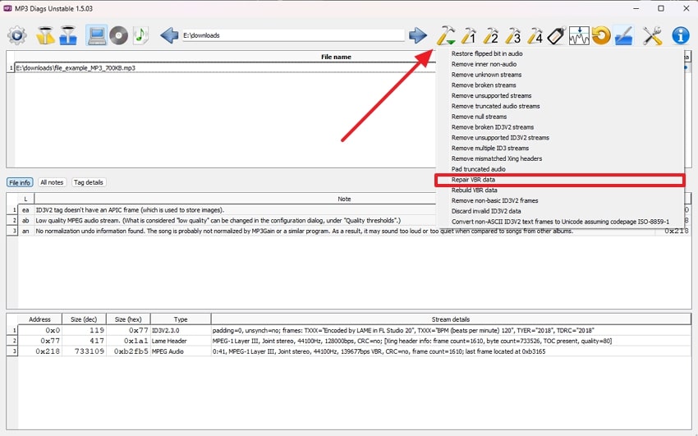Click the E:\downloads folder path field

(292, 35)
